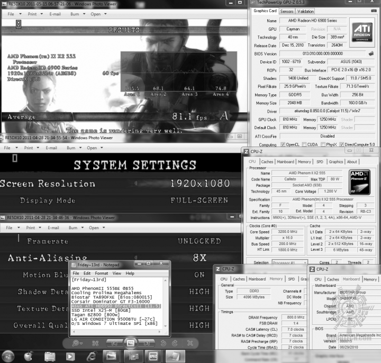Open Windows Explorer from taskbar
Image resolution: width=381 pixels, height=363 pixels.
click(50, 357)
